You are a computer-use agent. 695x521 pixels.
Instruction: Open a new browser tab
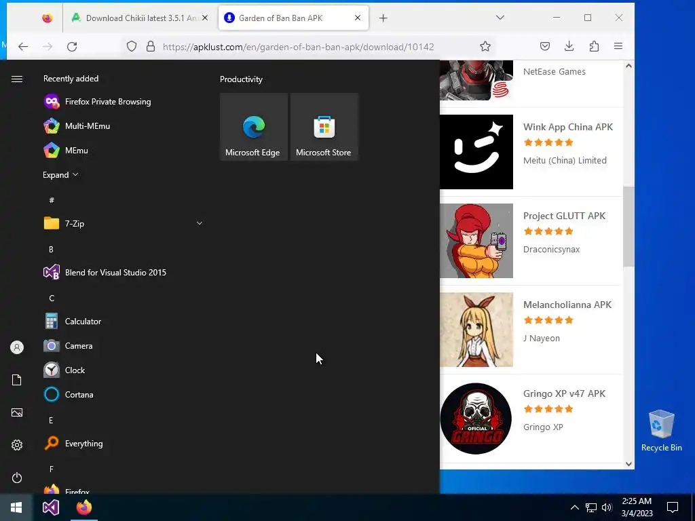[383, 18]
